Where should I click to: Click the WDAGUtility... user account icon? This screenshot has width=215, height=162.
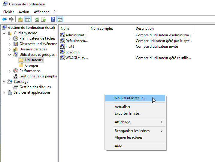pos(62,58)
